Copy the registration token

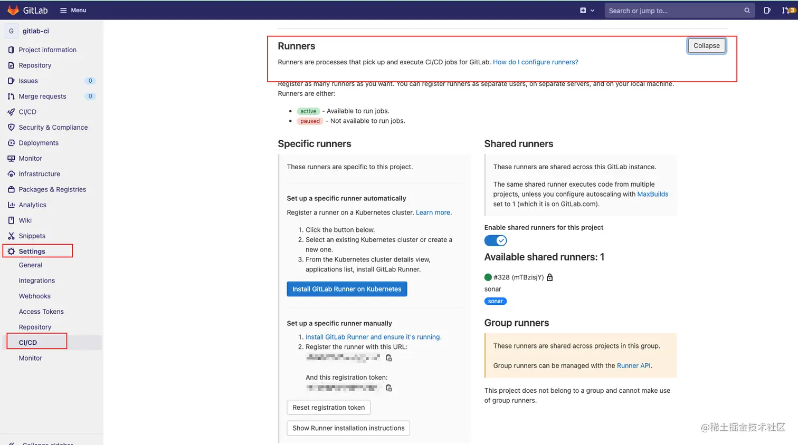coord(389,388)
